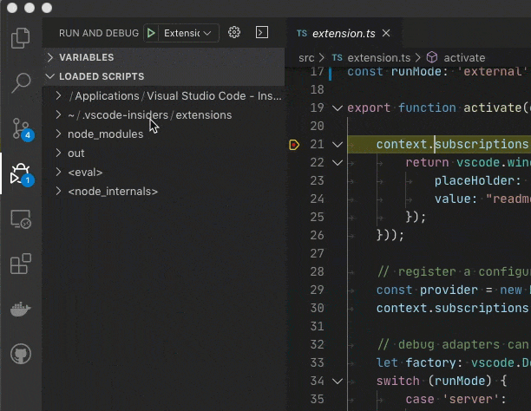Fold the switch block at line 34

(338, 381)
